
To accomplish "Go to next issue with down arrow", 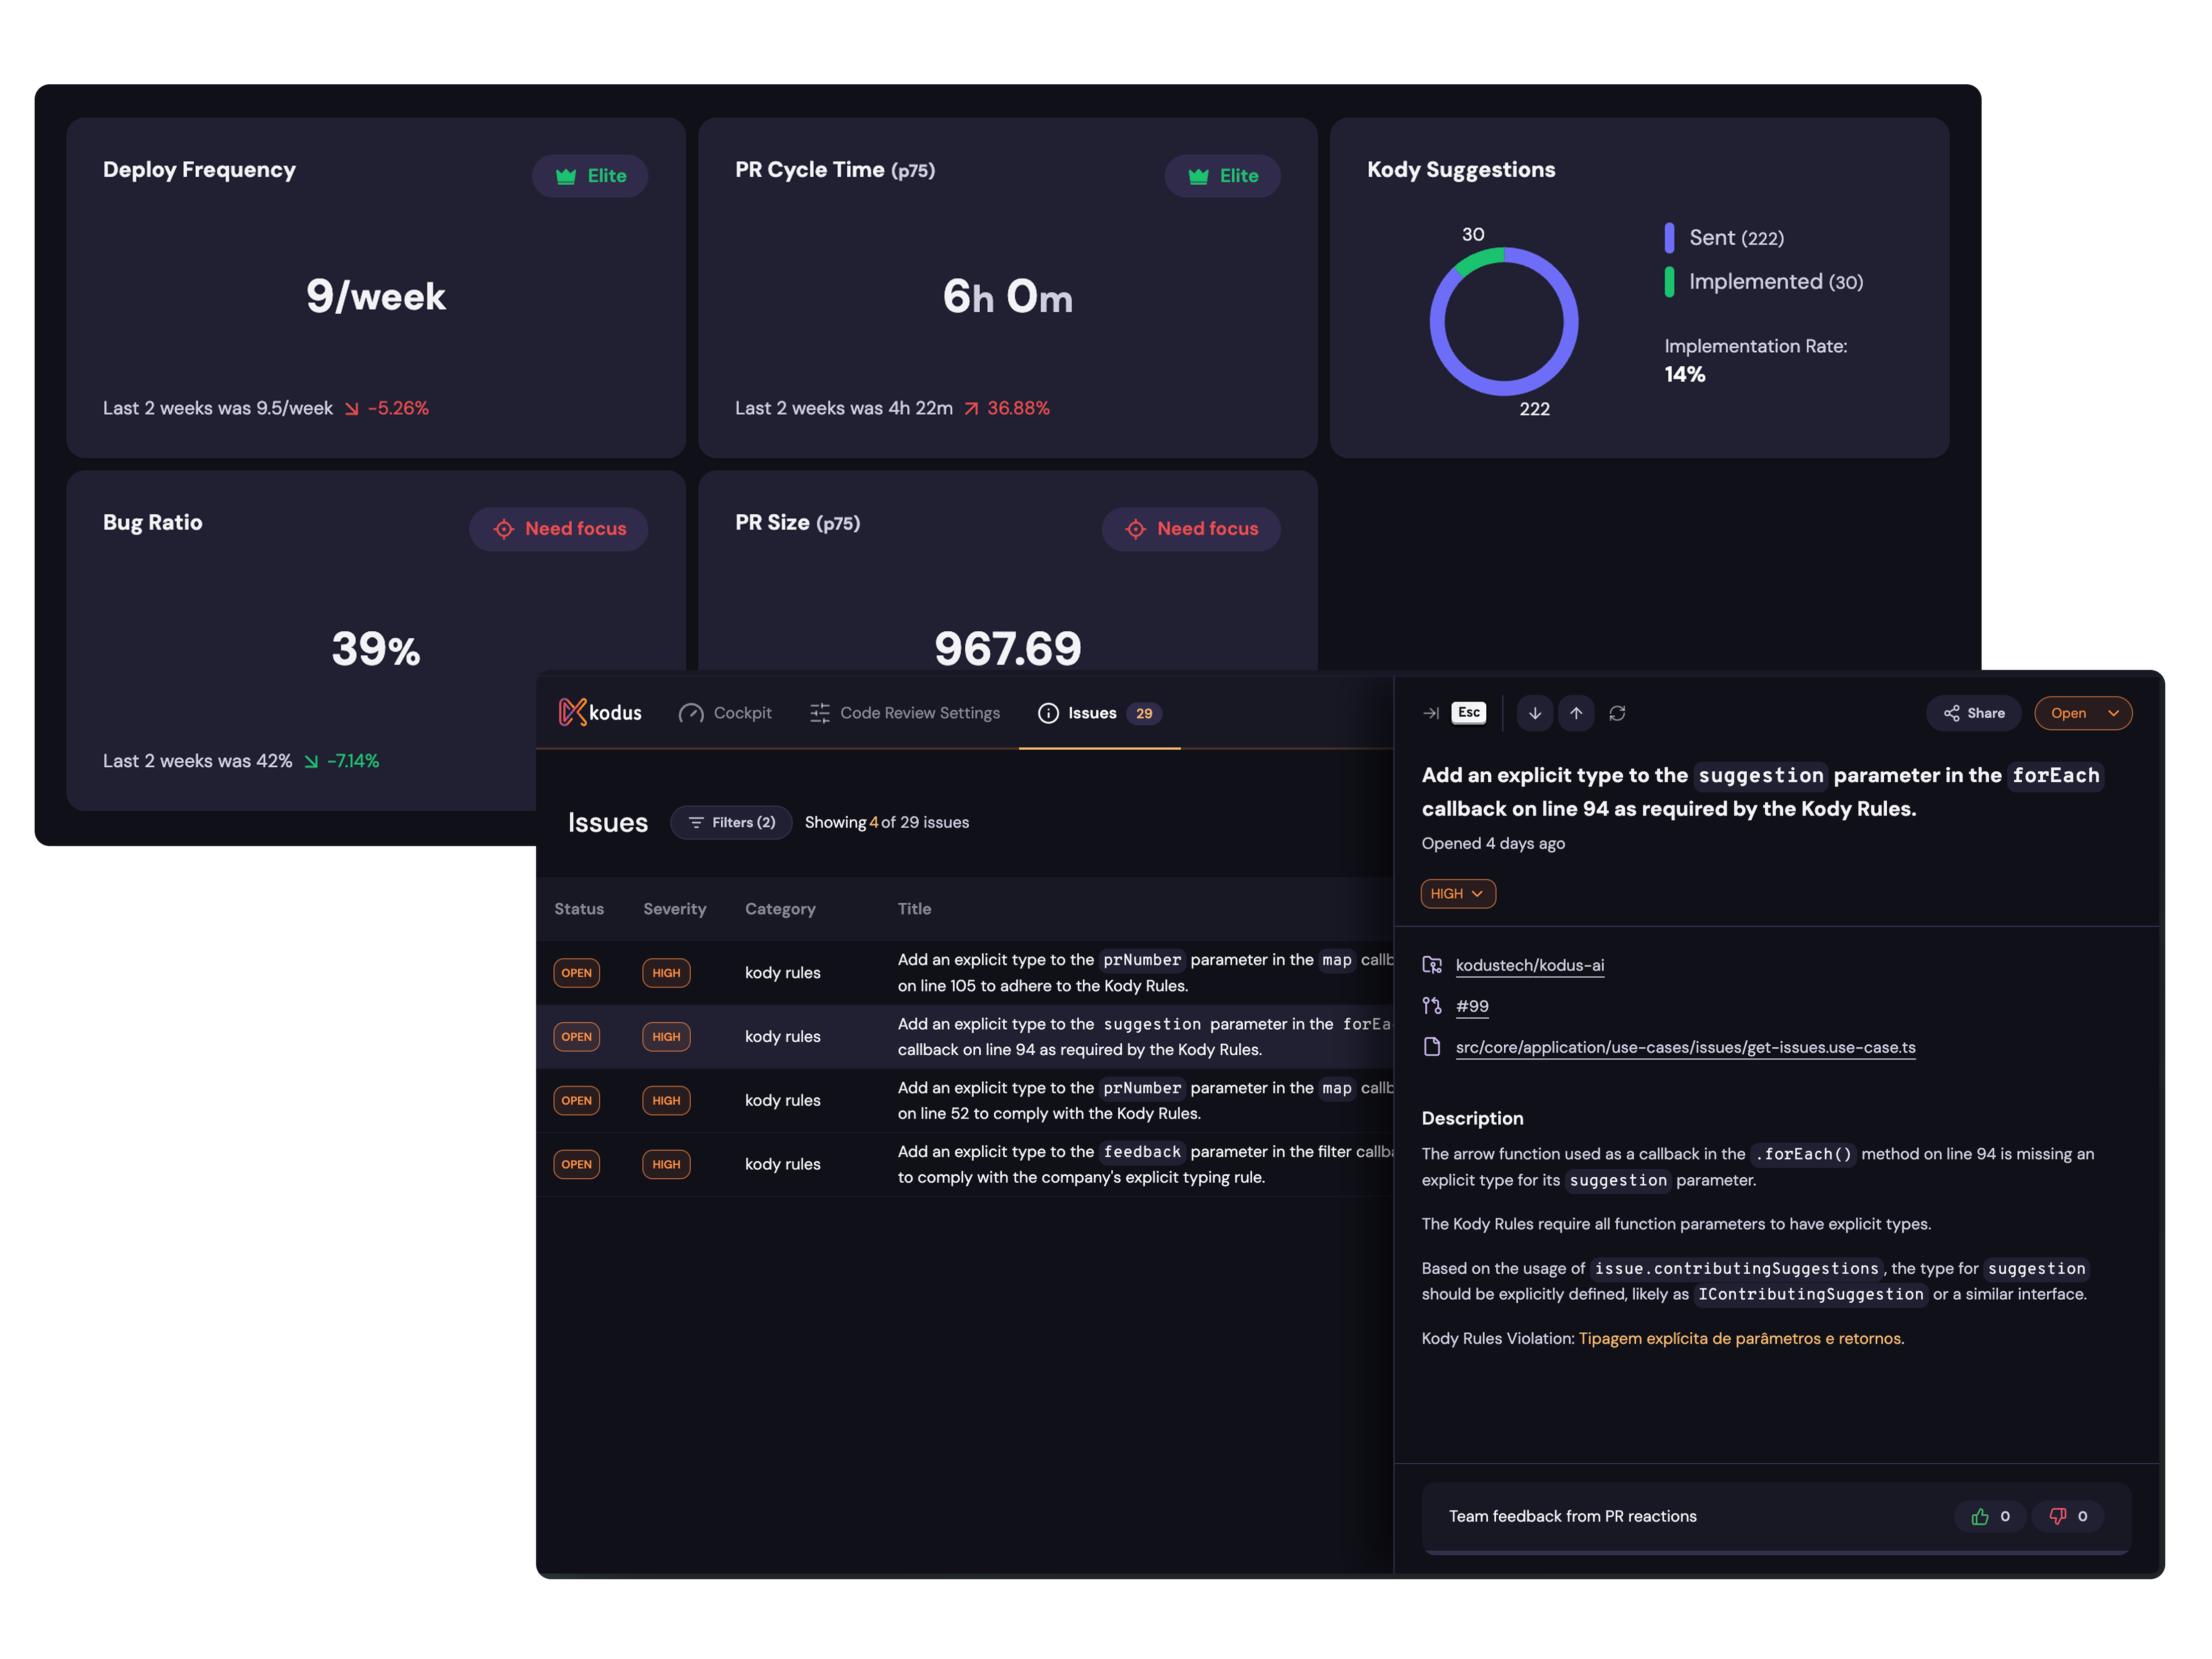I will click(1534, 713).
